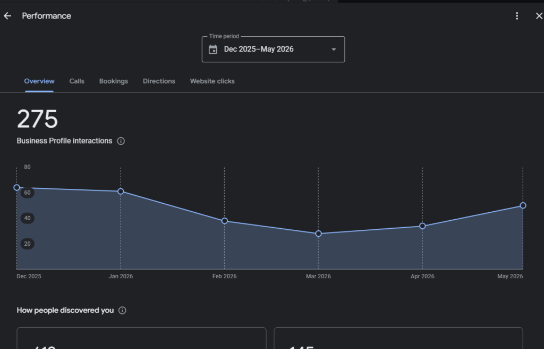Image resolution: width=544 pixels, height=349 pixels.
Task: Open the Website clicks tab
Action: click(212, 81)
